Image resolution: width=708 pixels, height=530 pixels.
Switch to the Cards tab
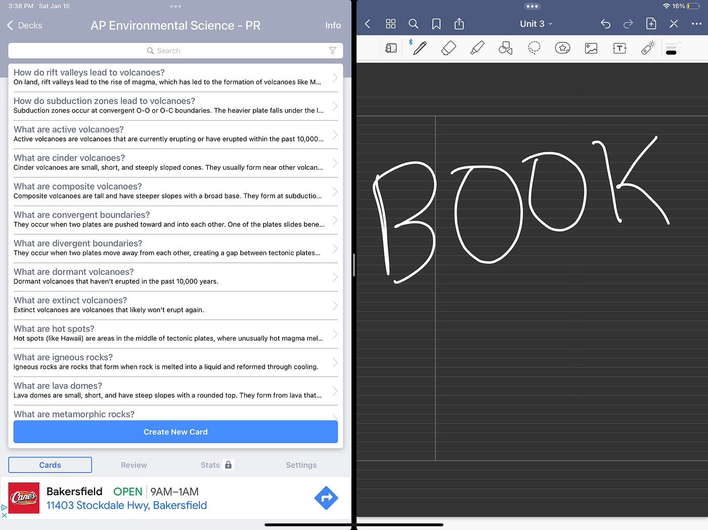tap(50, 465)
